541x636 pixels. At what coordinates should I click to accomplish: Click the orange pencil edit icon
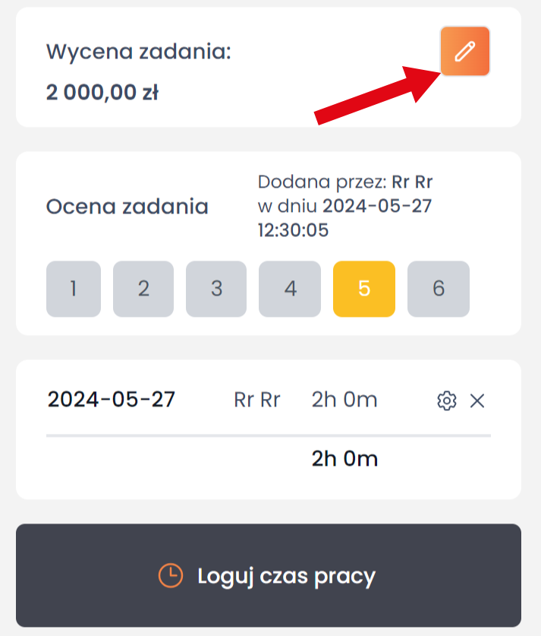[465, 52]
